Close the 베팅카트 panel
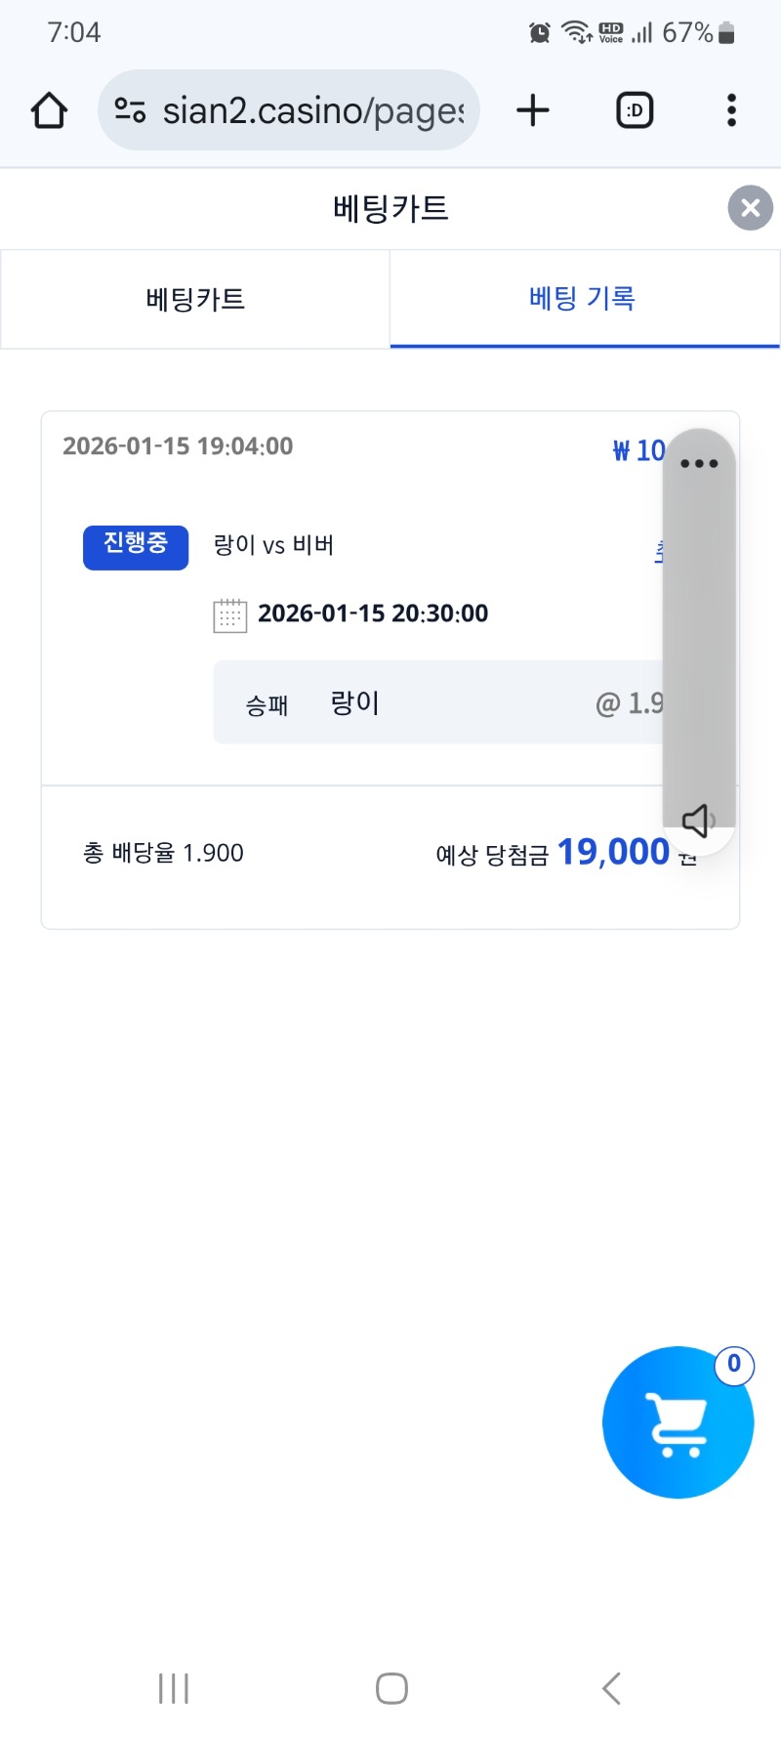The width and height of the screenshot is (781, 1737). pyautogui.click(x=750, y=208)
